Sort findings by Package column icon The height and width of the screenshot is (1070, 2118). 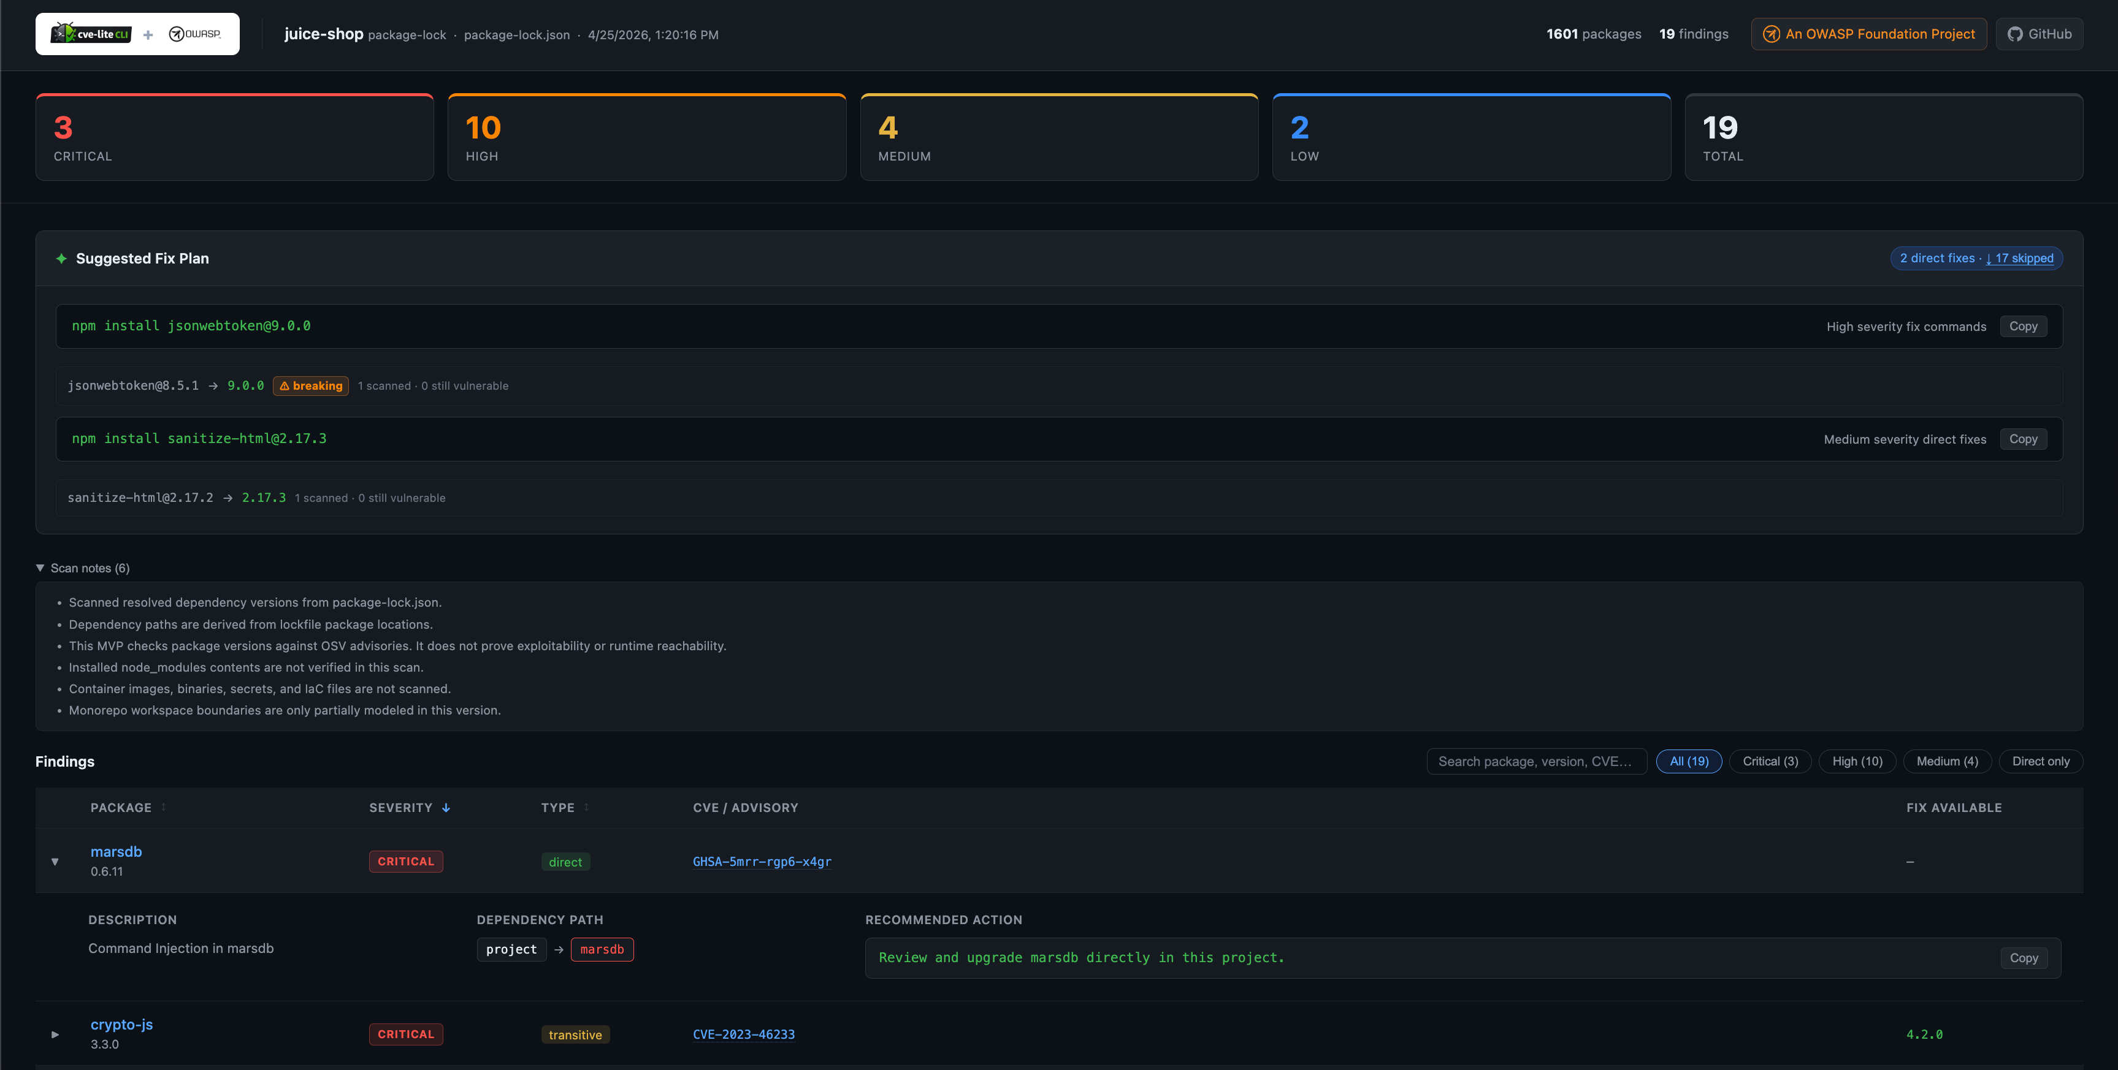tap(164, 807)
